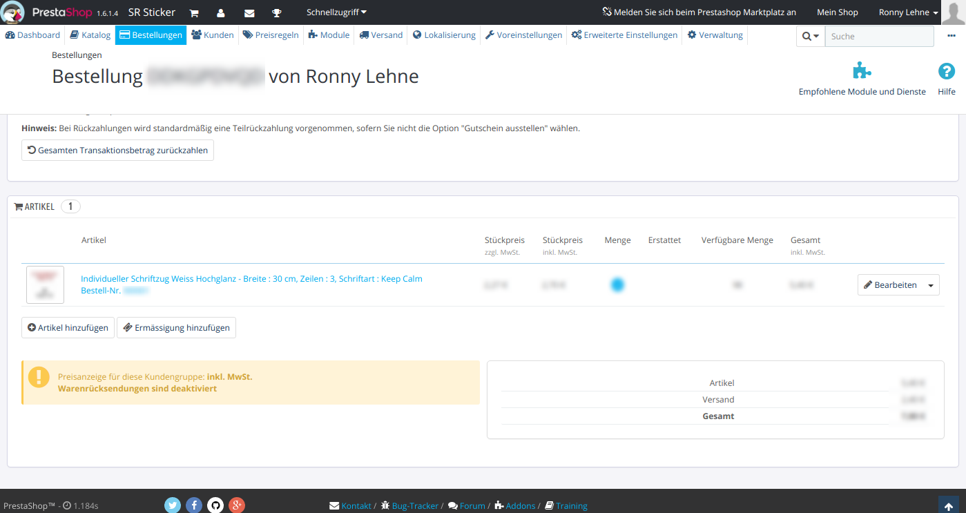Open the Katalog menu
The height and width of the screenshot is (513, 966).
coord(90,35)
